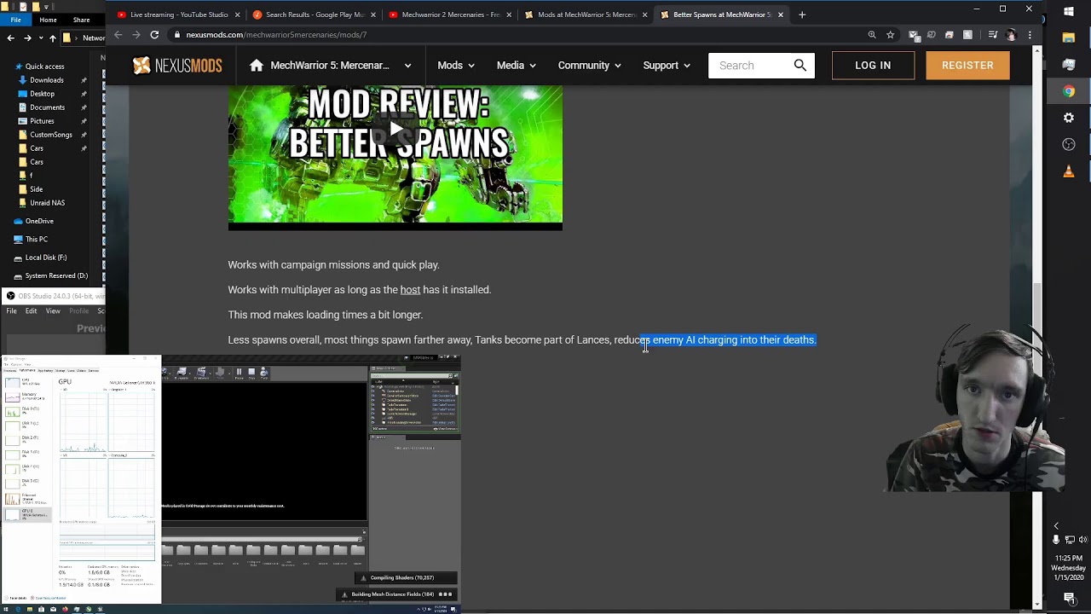Screen dimensions: 1091x614
Task: Click the REGISTER button
Action: click(x=967, y=66)
